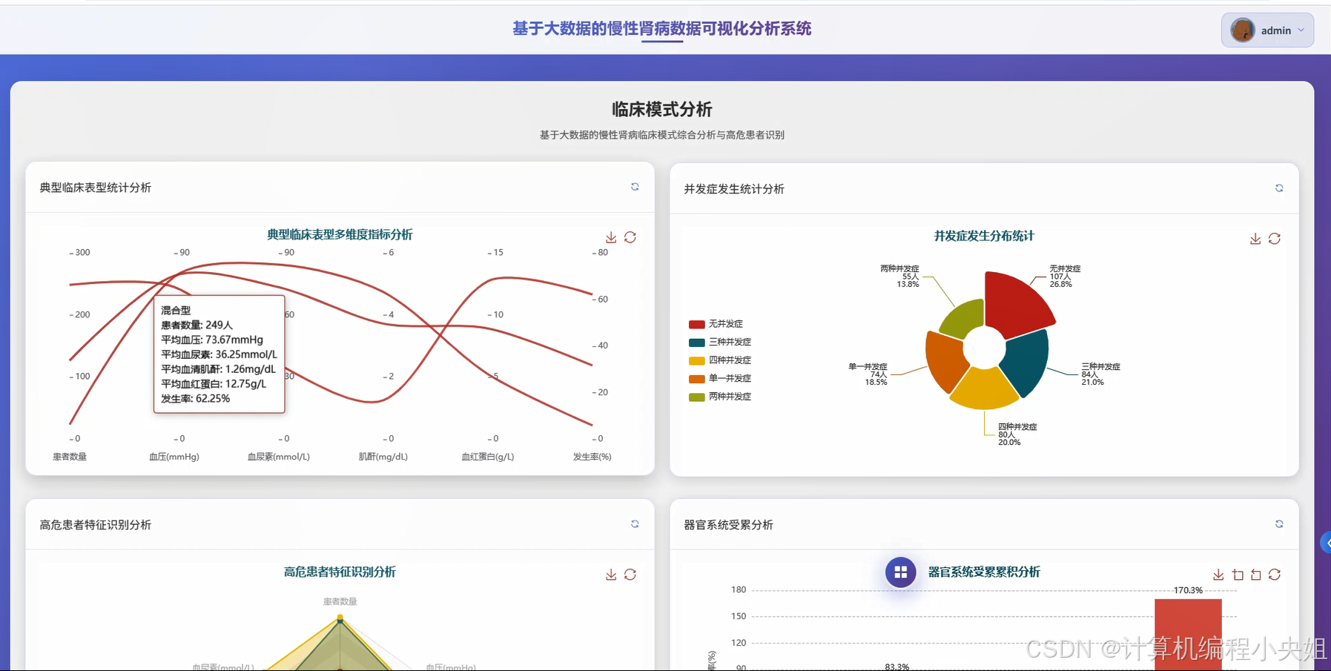
Task: Restore the 典型临床表型多维度指标分析 chart
Action: click(x=630, y=237)
